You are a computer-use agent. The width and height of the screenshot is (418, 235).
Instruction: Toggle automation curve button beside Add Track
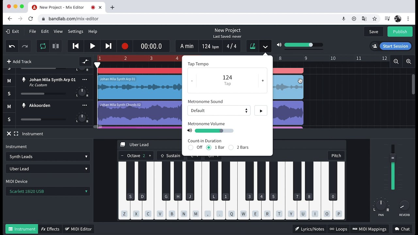click(x=85, y=61)
